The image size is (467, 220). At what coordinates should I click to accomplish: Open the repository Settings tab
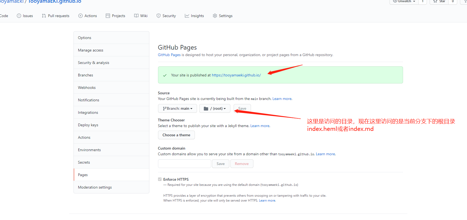coord(223,16)
